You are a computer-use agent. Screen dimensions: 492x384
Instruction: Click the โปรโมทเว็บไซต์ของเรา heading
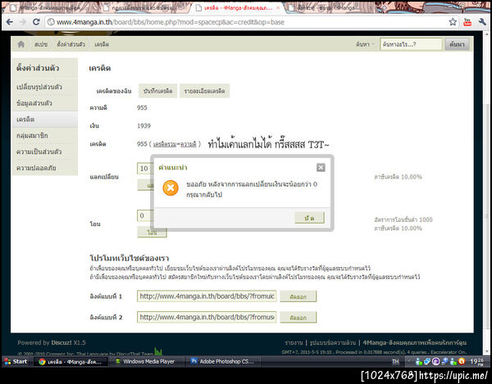(x=130, y=259)
